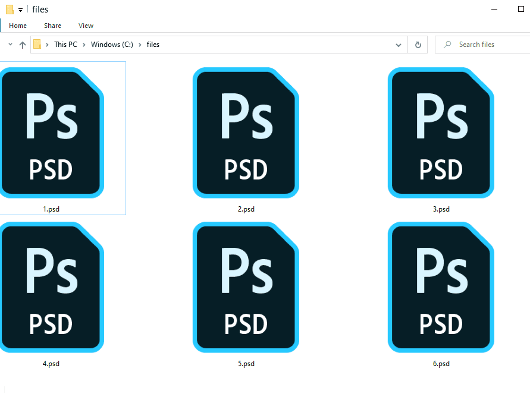The image size is (530, 397).
Task: Click the 2.psd file name label
Action: point(246,209)
